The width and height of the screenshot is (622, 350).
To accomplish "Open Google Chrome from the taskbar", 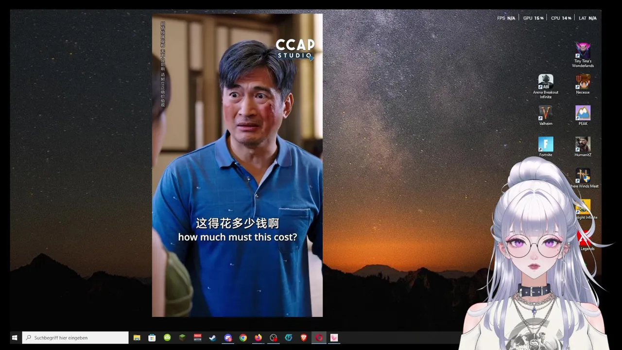I will 243,337.
